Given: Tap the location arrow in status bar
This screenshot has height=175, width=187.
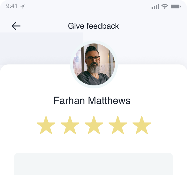Looking at the screenshot, I should [x=23, y=6].
